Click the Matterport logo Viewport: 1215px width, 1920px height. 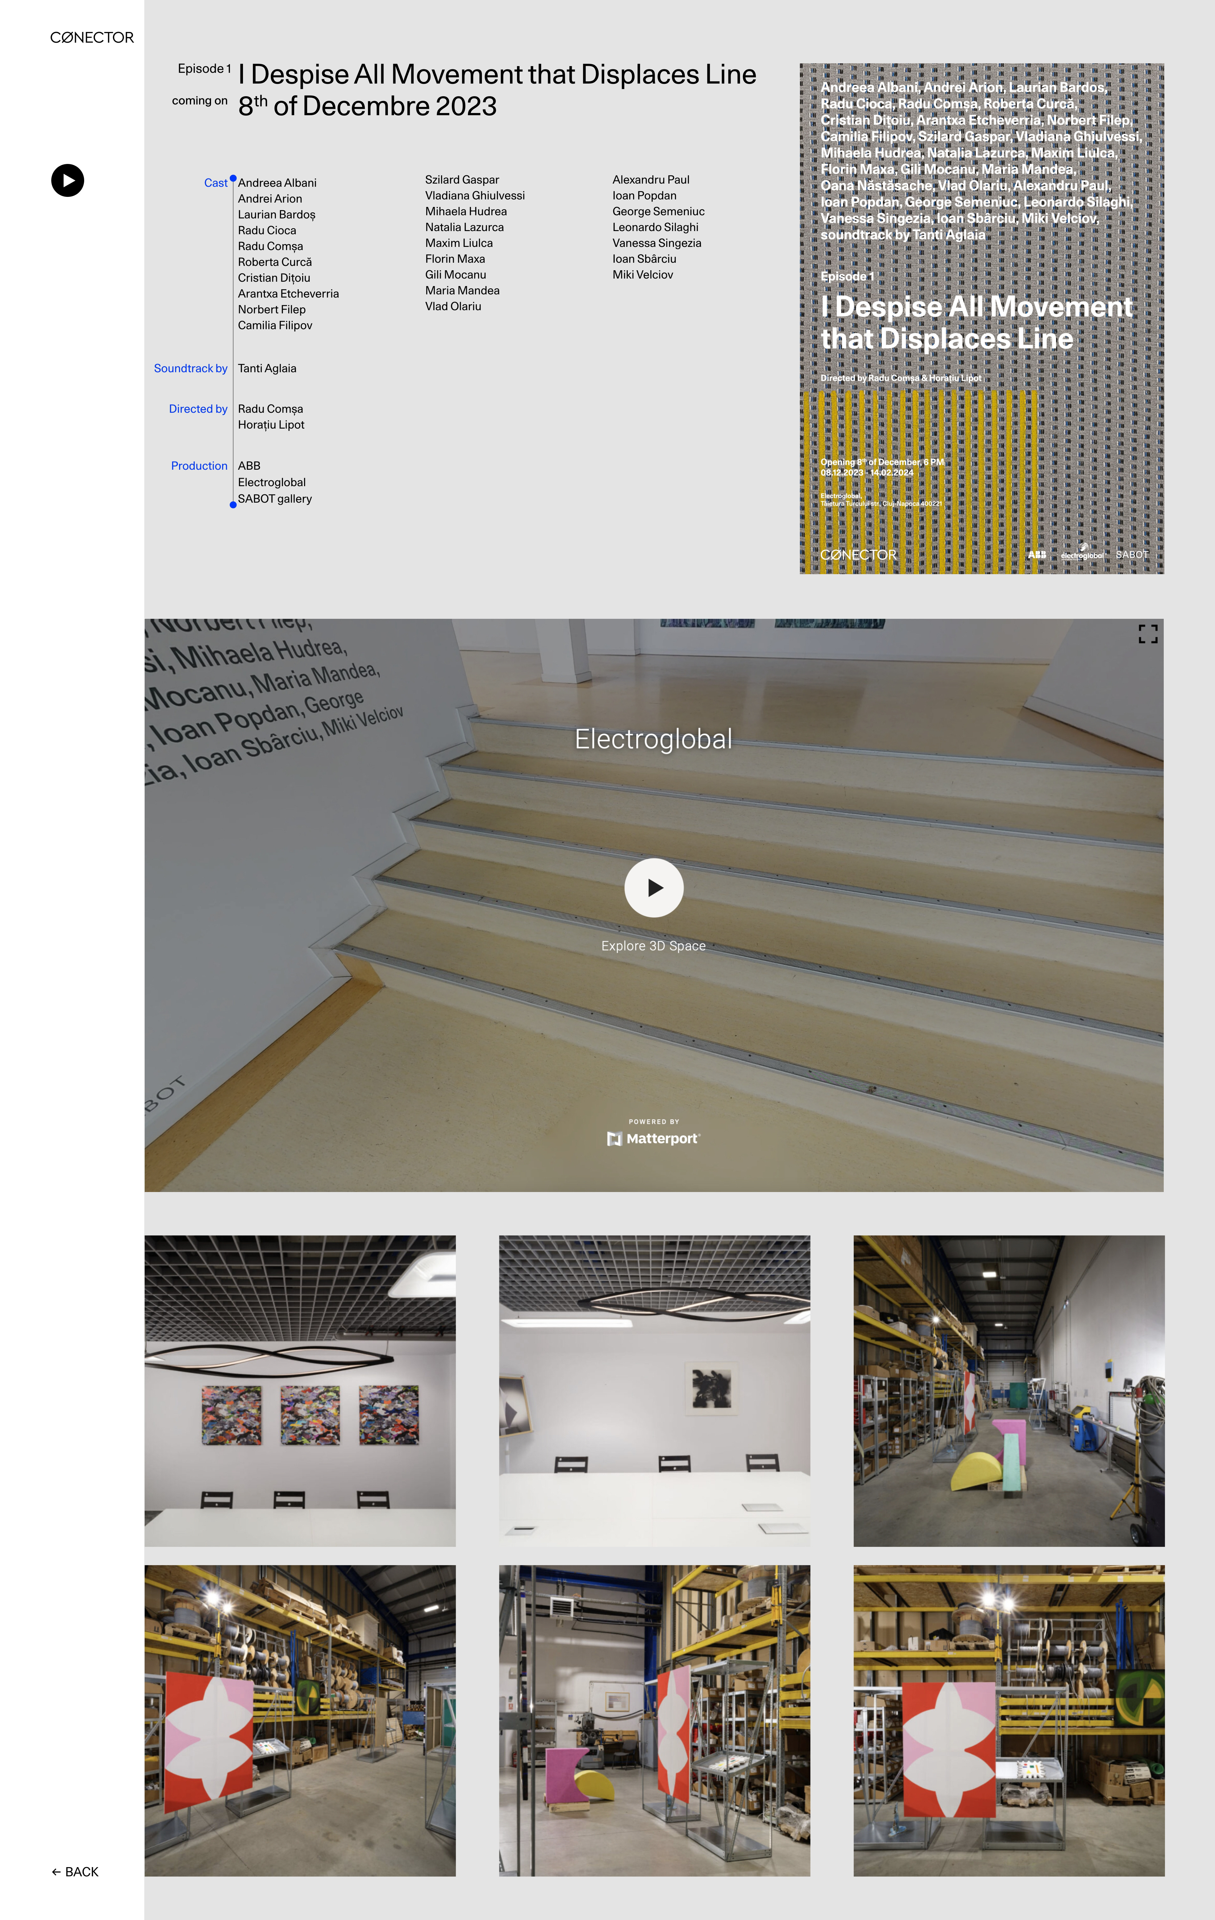coord(654,1138)
